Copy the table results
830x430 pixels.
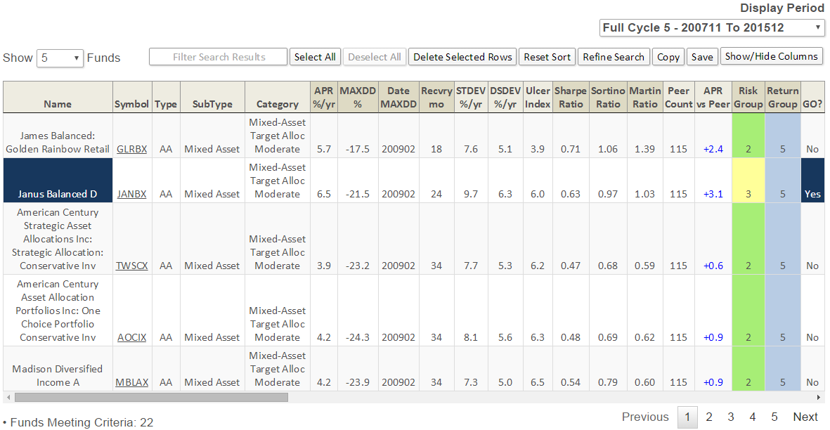click(668, 57)
